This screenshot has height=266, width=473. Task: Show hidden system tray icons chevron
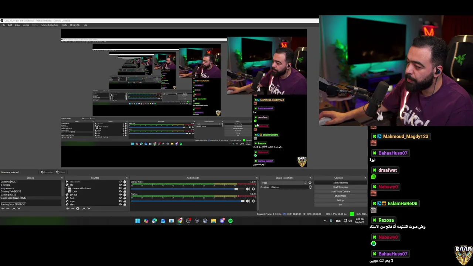pyautogui.click(x=325, y=221)
